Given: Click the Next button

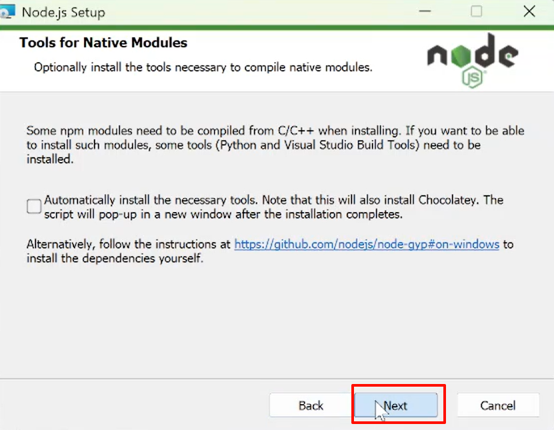Looking at the screenshot, I should 396,405.
